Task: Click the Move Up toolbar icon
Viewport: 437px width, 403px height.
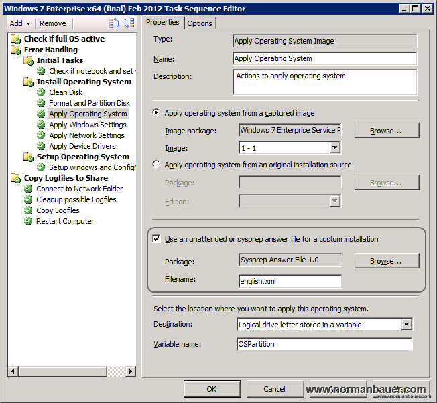Action: click(x=114, y=23)
